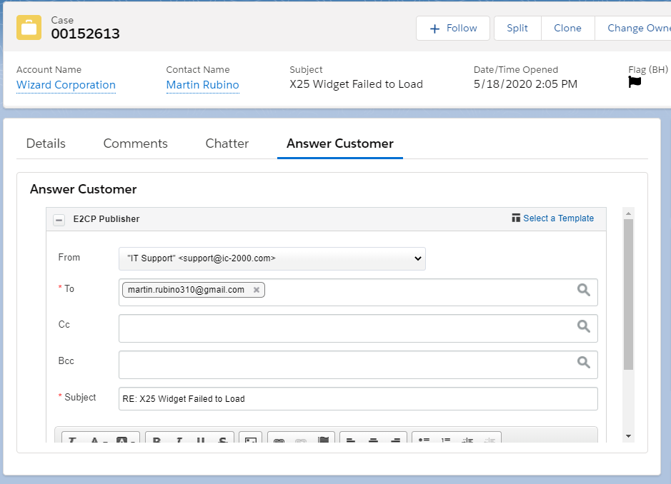The width and height of the screenshot is (671, 484).
Task: Select the Answer Customer tab
Action: point(339,143)
